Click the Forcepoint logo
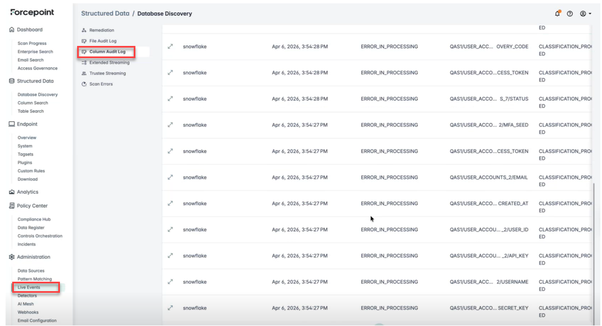602x326 pixels. (32, 12)
